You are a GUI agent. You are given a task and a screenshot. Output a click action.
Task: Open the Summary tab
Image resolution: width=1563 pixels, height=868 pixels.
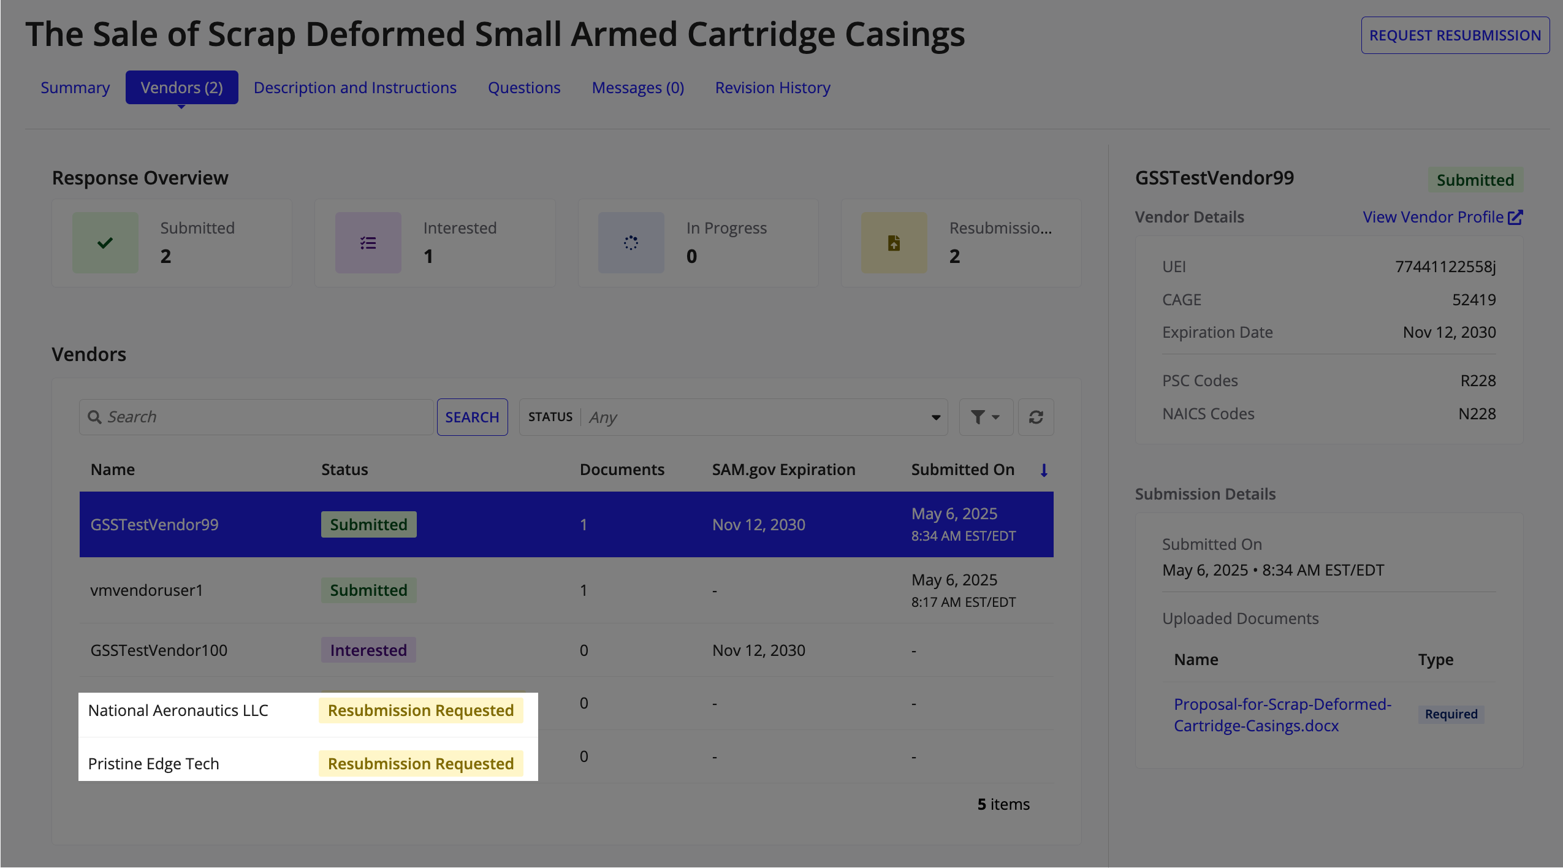[x=75, y=88]
